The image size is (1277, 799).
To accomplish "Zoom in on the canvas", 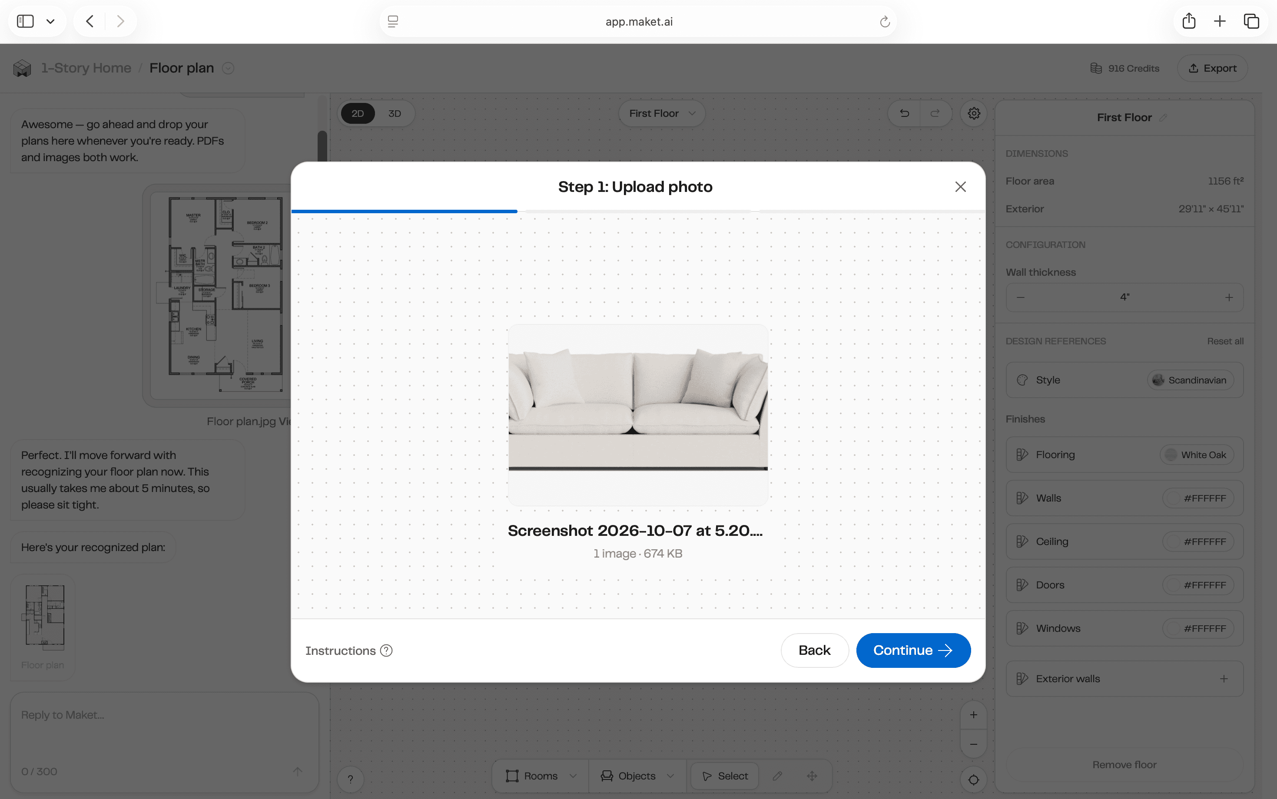I will 973,715.
